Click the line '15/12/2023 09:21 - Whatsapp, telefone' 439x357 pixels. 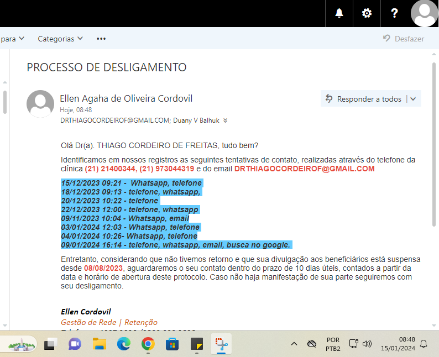132,183
